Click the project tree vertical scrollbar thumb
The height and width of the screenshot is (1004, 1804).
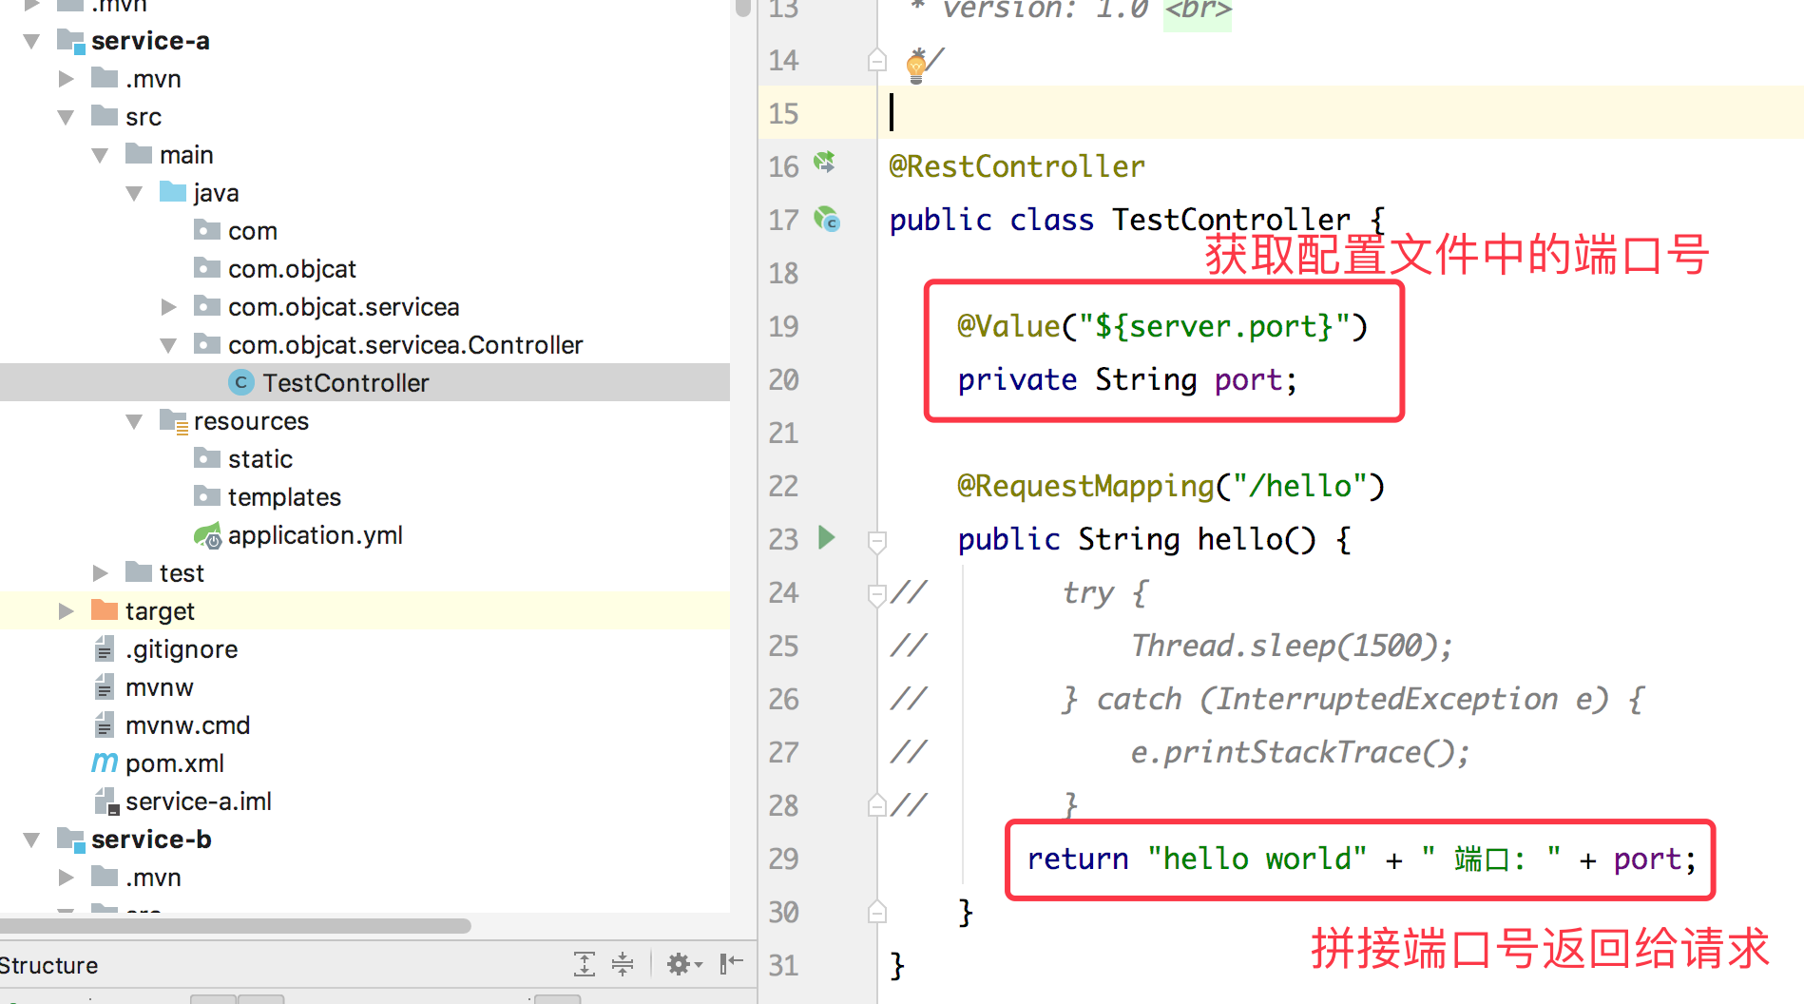coord(743,8)
